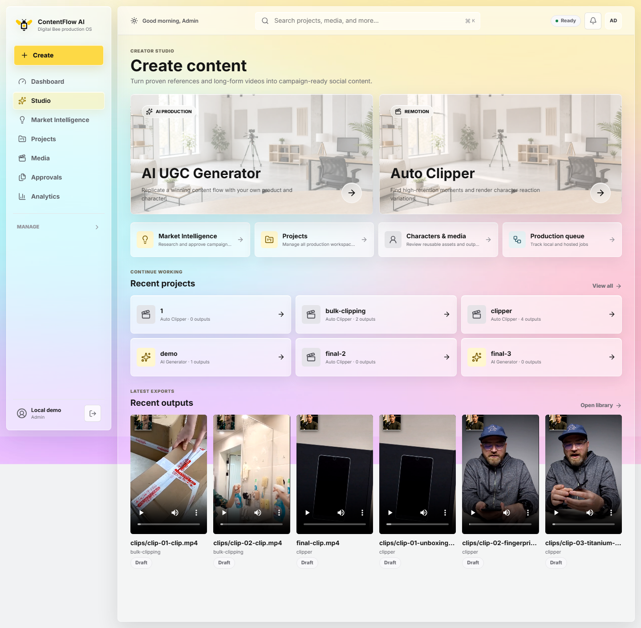Click the Market Intelligence quick-link card arrow
The width and height of the screenshot is (641, 628).
240,240
